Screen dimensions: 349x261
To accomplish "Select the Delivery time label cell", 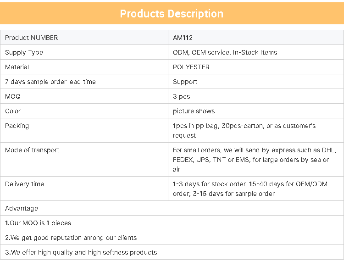I will point(84,189).
